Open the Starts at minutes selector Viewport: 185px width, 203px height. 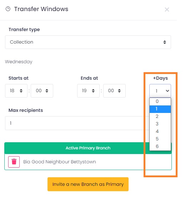pyautogui.click(x=42, y=91)
